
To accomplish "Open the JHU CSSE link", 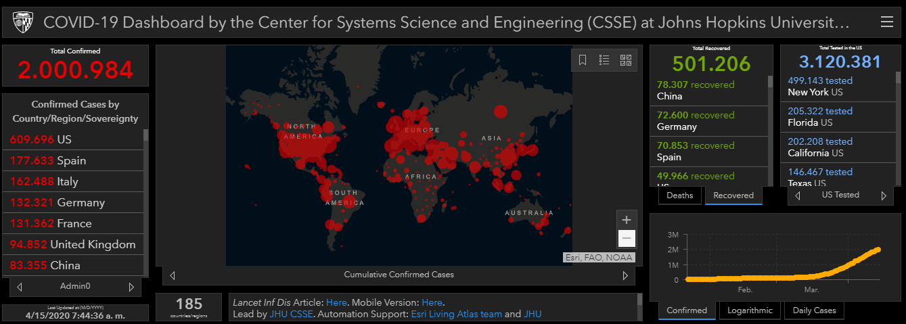I will point(291,314).
